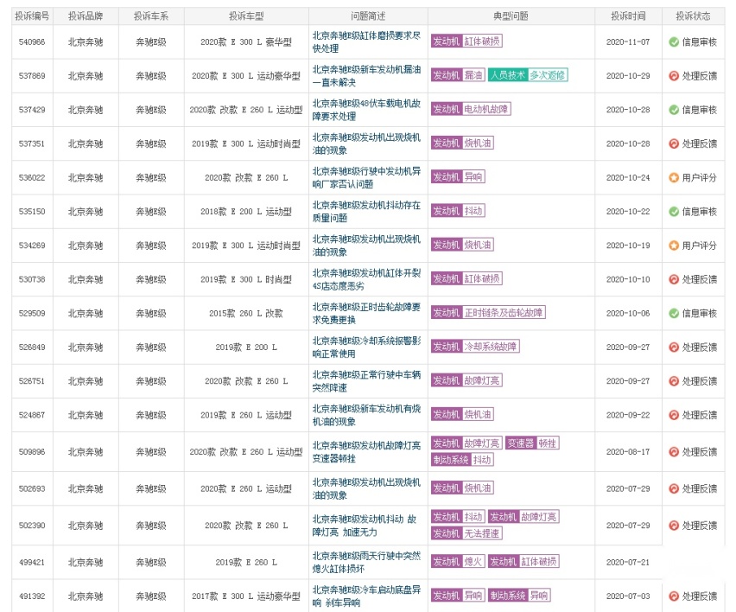Click green check icon in row 540966
Viewport: 736px width, 612px height.
tap(674, 41)
